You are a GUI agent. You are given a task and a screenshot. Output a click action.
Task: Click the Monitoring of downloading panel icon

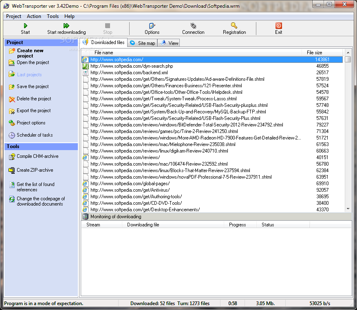coord(86,217)
